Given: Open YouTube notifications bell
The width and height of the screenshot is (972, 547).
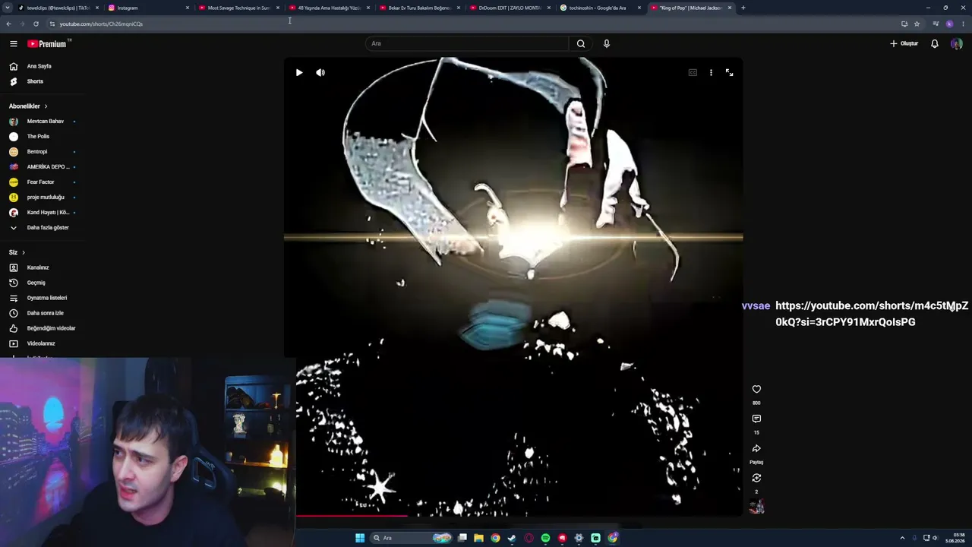Looking at the screenshot, I should (935, 44).
